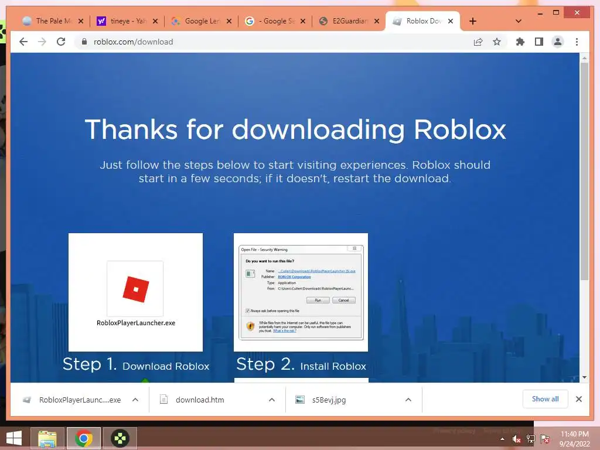Close the E2Guardian tab

point(377,21)
